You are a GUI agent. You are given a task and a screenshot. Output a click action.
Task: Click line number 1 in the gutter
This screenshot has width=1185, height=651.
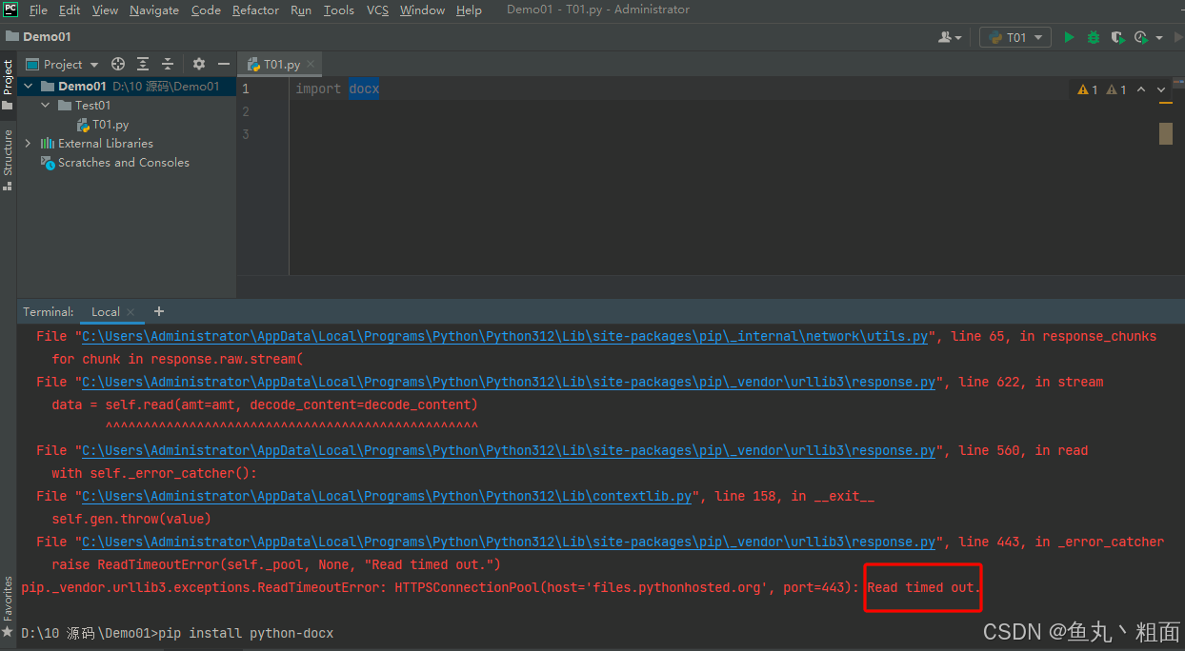pyautogui.click(x=246, y=89)
